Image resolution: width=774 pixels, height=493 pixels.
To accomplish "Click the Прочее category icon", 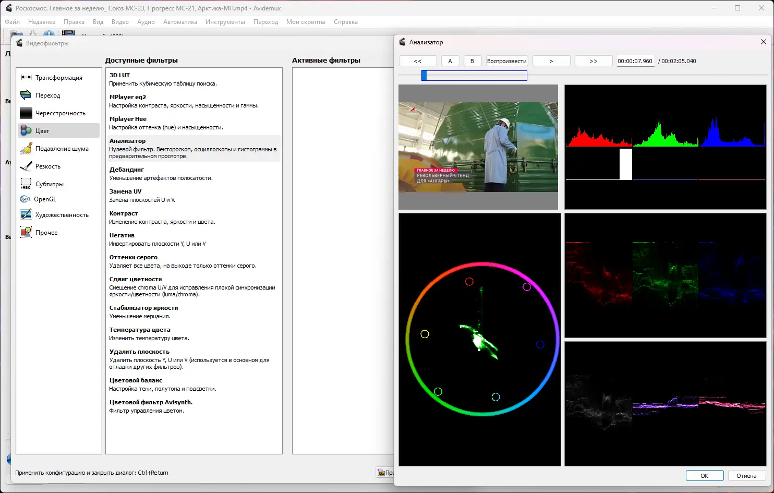I will click(26, 233).
